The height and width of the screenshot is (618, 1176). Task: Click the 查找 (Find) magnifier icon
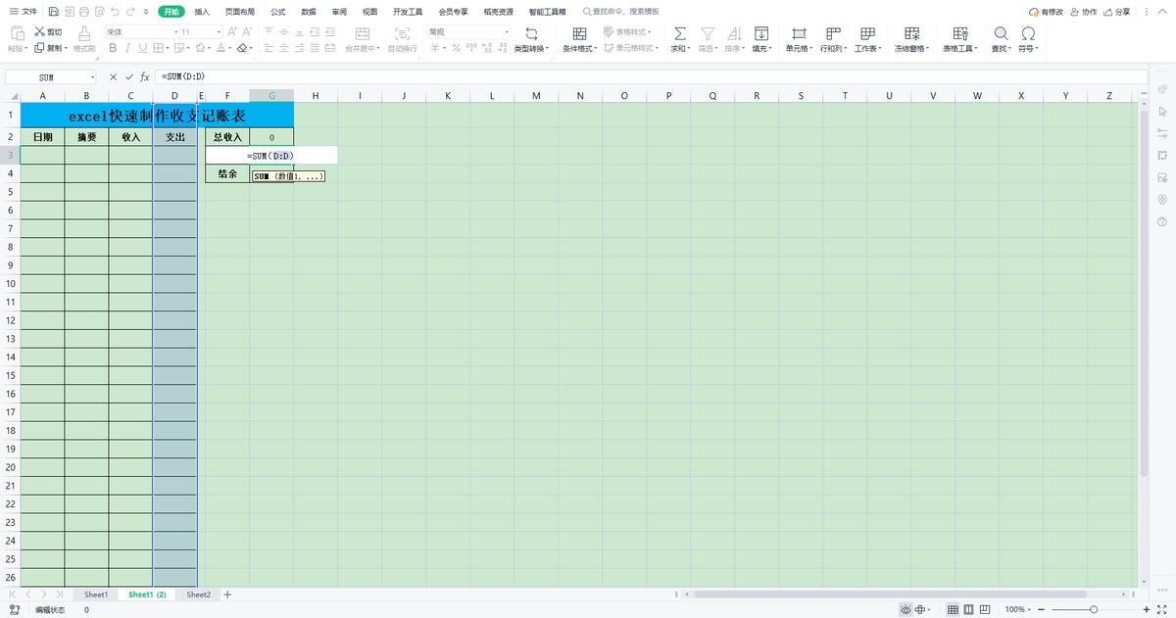1001,33
